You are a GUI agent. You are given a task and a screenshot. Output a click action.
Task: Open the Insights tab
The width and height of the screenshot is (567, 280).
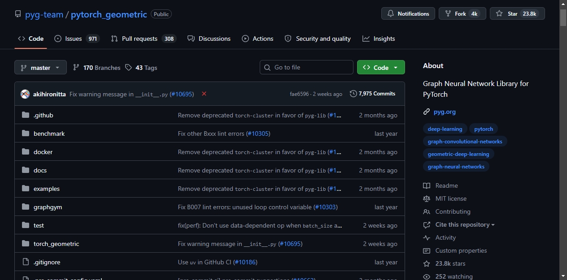point(379,39)
